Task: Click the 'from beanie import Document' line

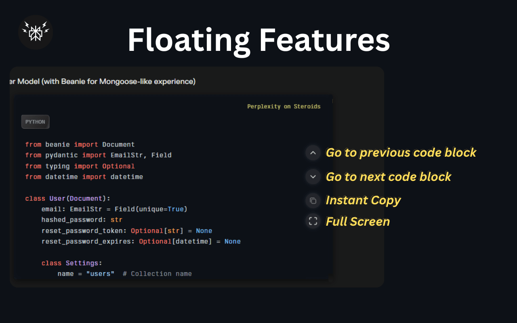Action: click(80, 145)
